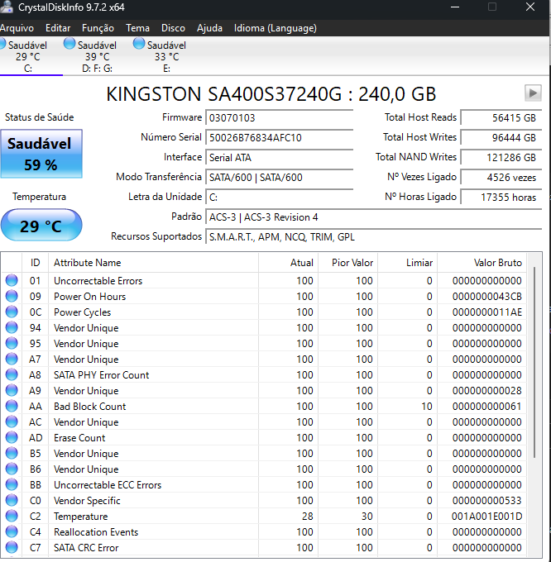Click status orb for attribute B6 row
Screen dimensions: 551x562
pyautogui.click(x=12, y=469)
